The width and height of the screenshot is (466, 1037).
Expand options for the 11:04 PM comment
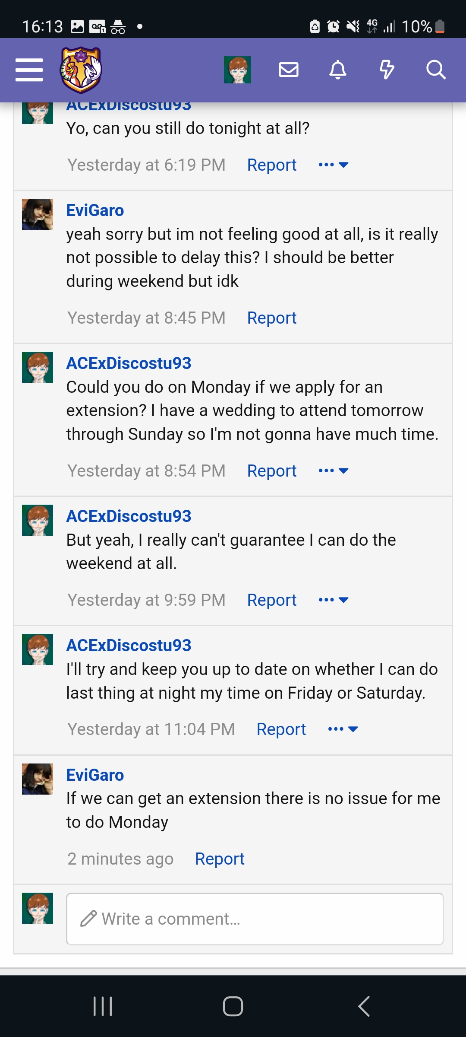pyautogui.click(x=343, y=729)
